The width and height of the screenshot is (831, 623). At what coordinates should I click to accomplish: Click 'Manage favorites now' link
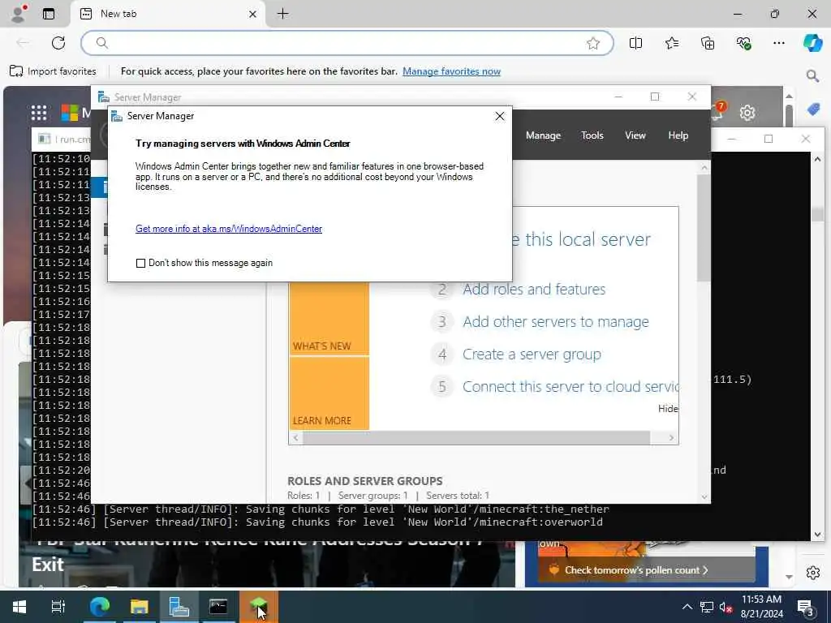coord(451,71)
